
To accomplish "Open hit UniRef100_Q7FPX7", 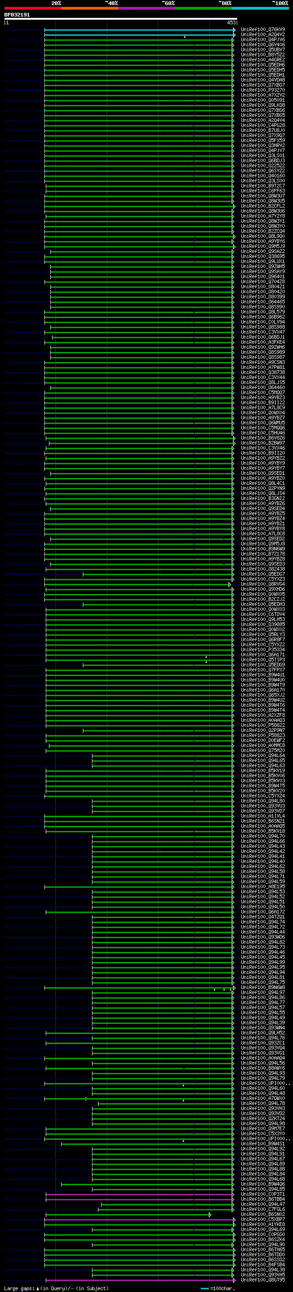I will (263, 670).
